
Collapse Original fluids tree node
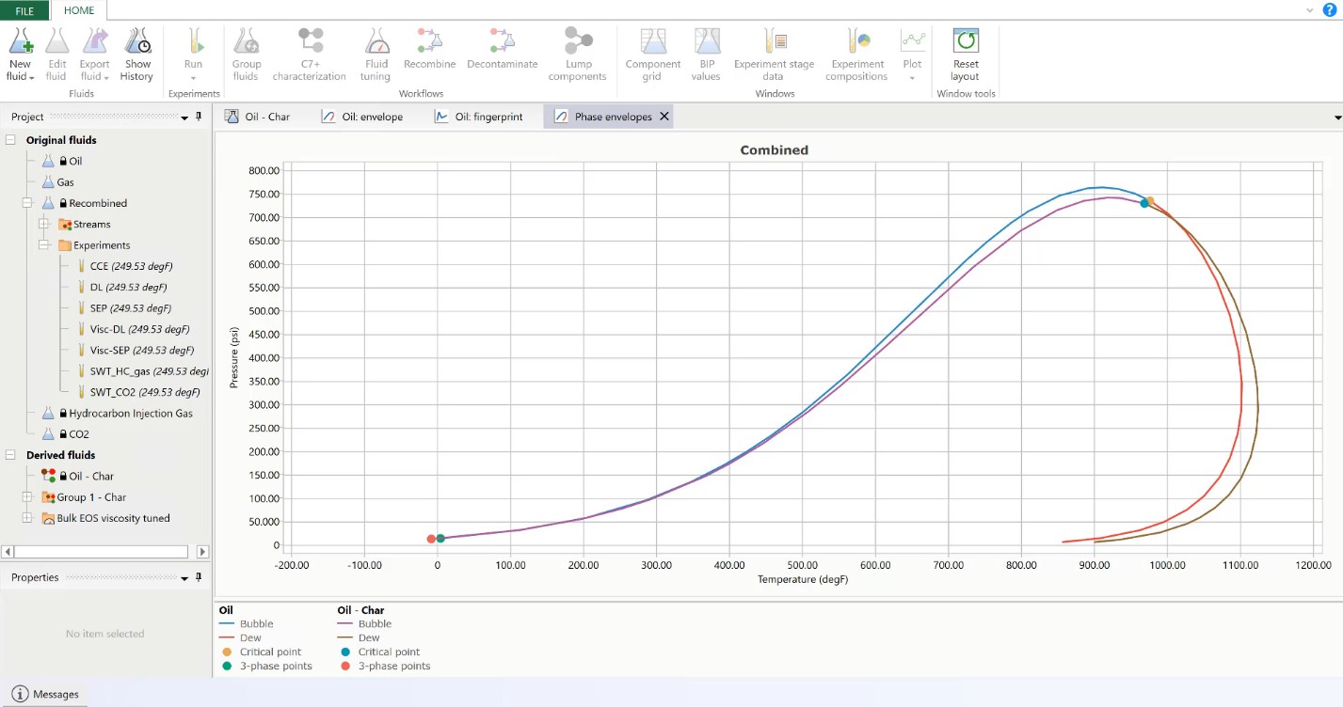coord(10,140)
